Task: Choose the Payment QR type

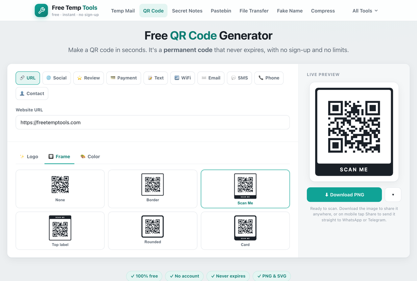Action: pyautogui.click(x=124, y=78)
